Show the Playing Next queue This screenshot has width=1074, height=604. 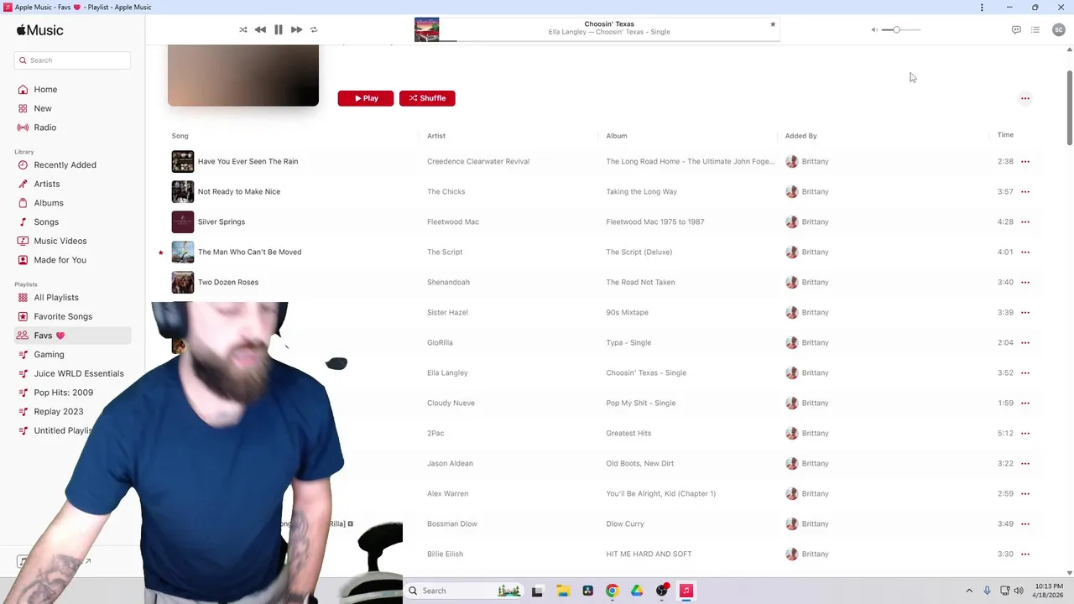1035,30
